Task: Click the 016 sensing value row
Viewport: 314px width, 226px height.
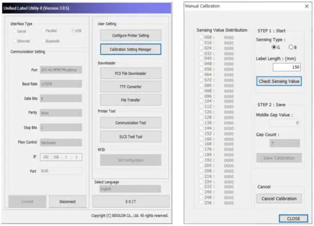Action: coord(216,43)
